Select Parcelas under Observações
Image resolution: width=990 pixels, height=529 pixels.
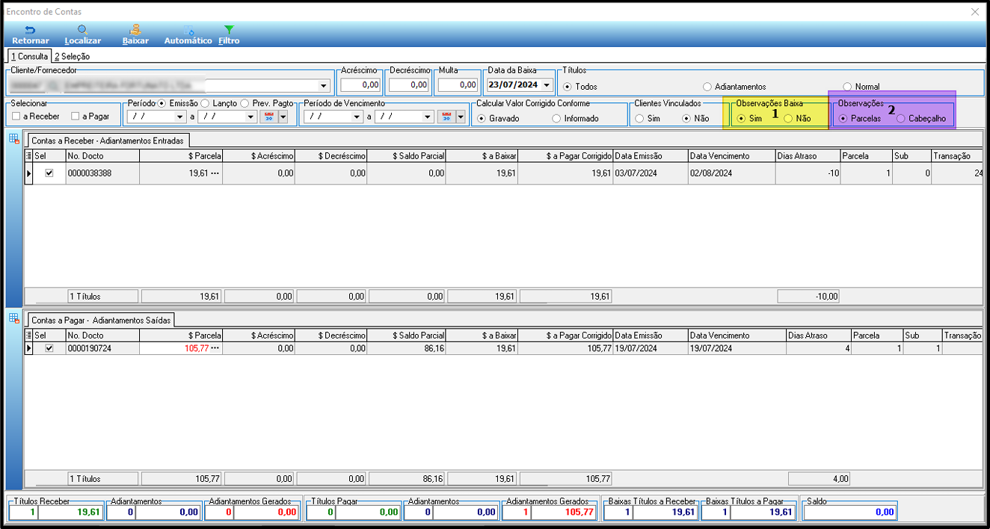[x=843, y=118]
